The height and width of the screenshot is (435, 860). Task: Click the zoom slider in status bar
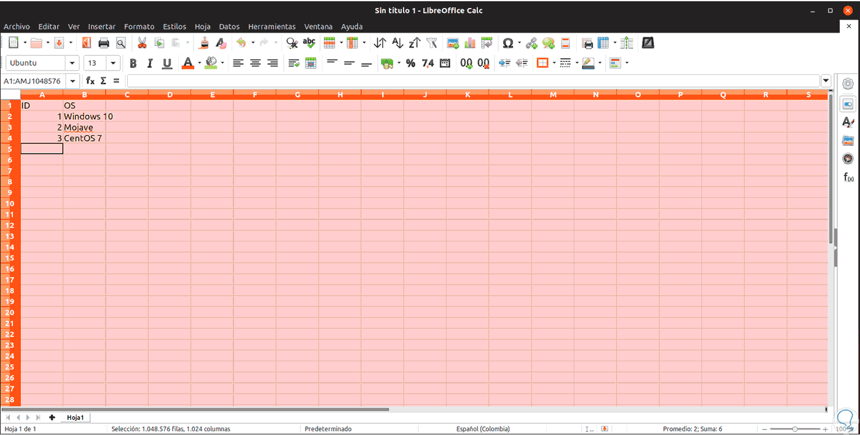click(794, 429)
